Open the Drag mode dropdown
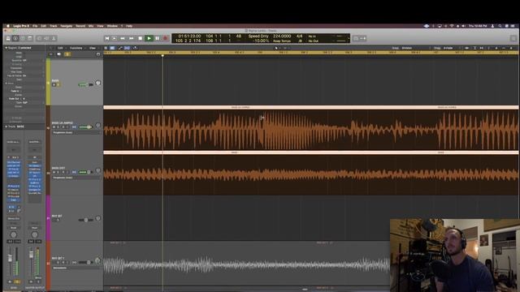The height and width of the screenshot is (292, 520). (x=448, y=48)
